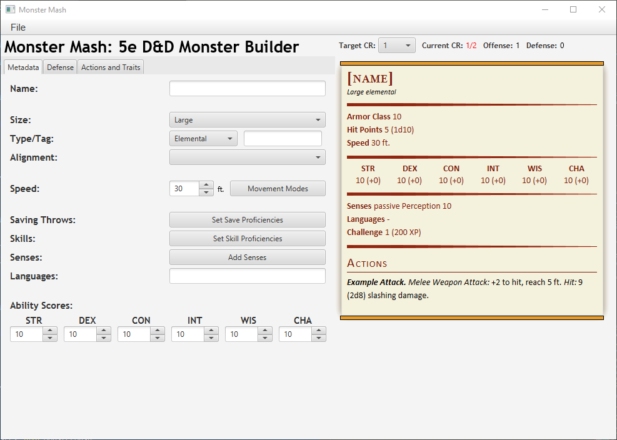Click the Name input field
The width and height of the screenshot is (617, 440).
248,89
